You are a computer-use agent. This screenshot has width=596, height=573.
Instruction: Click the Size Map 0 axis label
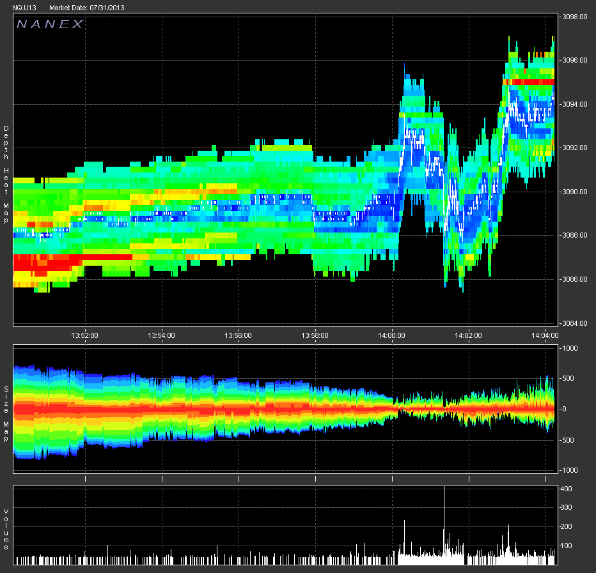[x=564, y=409]
